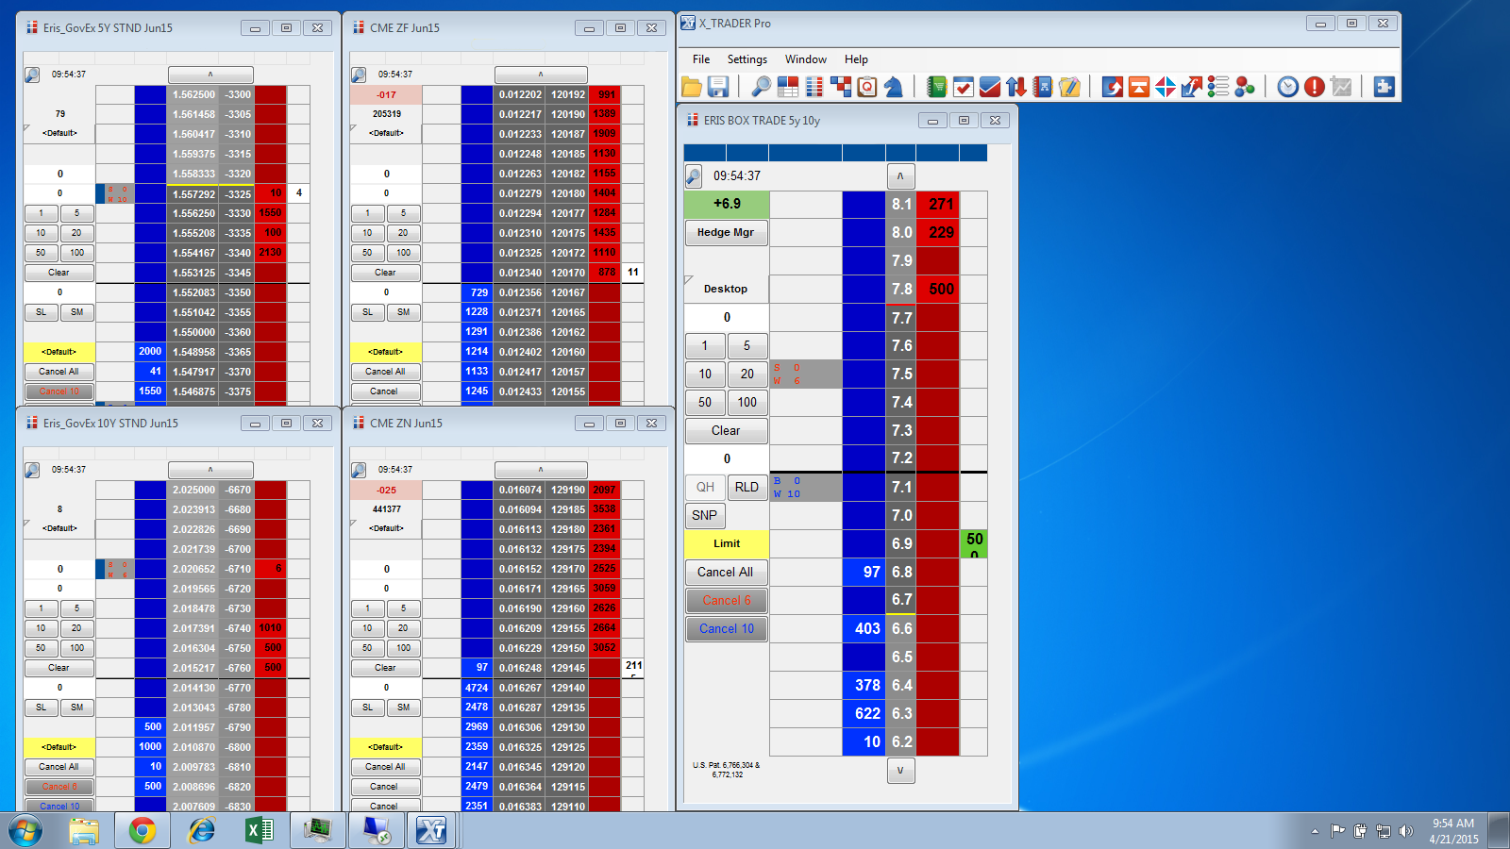Screen dimensions: 1510x849
Task: Open Desktop account dropdown in ERIS BOX TRADE
Action: click(727, 289)
